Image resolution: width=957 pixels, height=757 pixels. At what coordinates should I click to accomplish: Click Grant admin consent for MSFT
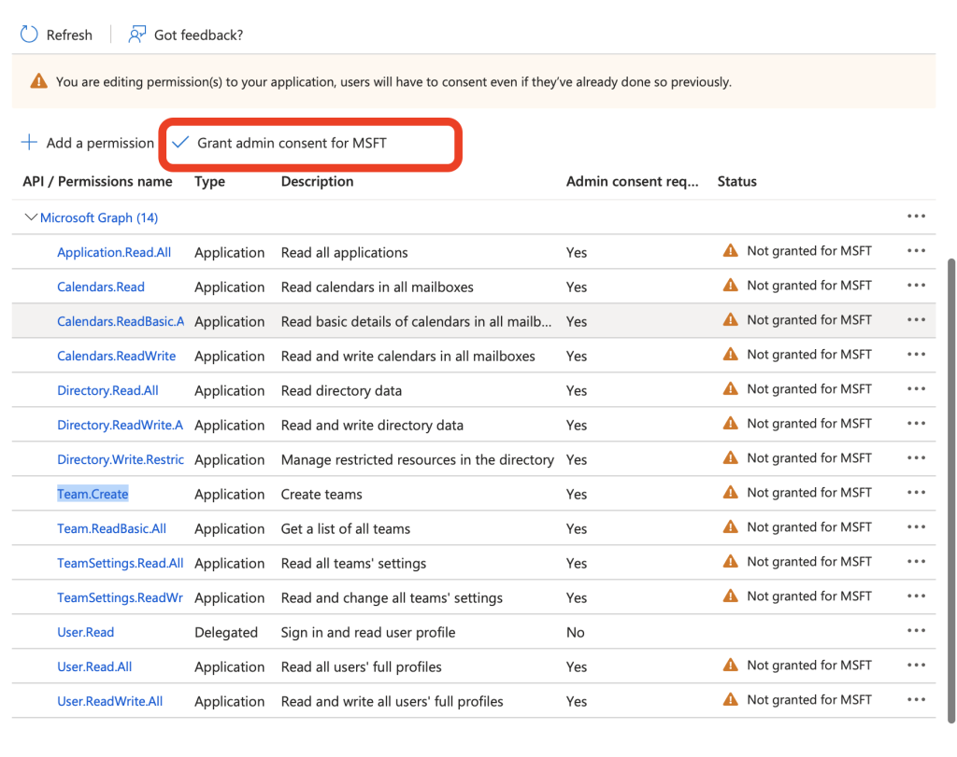(292, 143)
